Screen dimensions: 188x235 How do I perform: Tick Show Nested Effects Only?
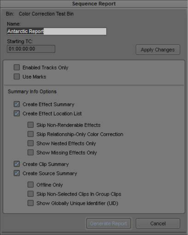[30, 143]
